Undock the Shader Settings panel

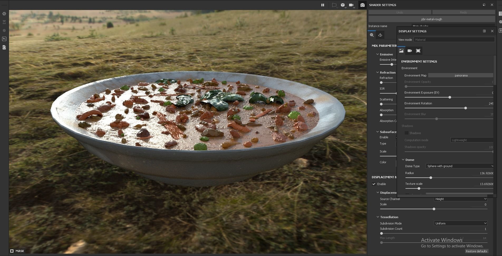pos(484,5)
